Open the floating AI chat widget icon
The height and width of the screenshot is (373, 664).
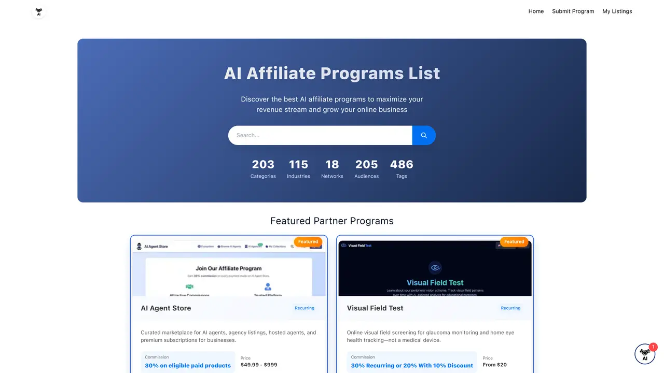pos(645,354)
